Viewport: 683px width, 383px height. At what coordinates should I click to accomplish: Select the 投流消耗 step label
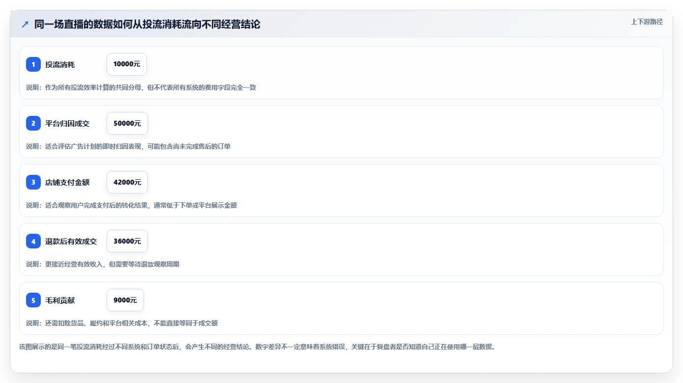coord(60,64)
